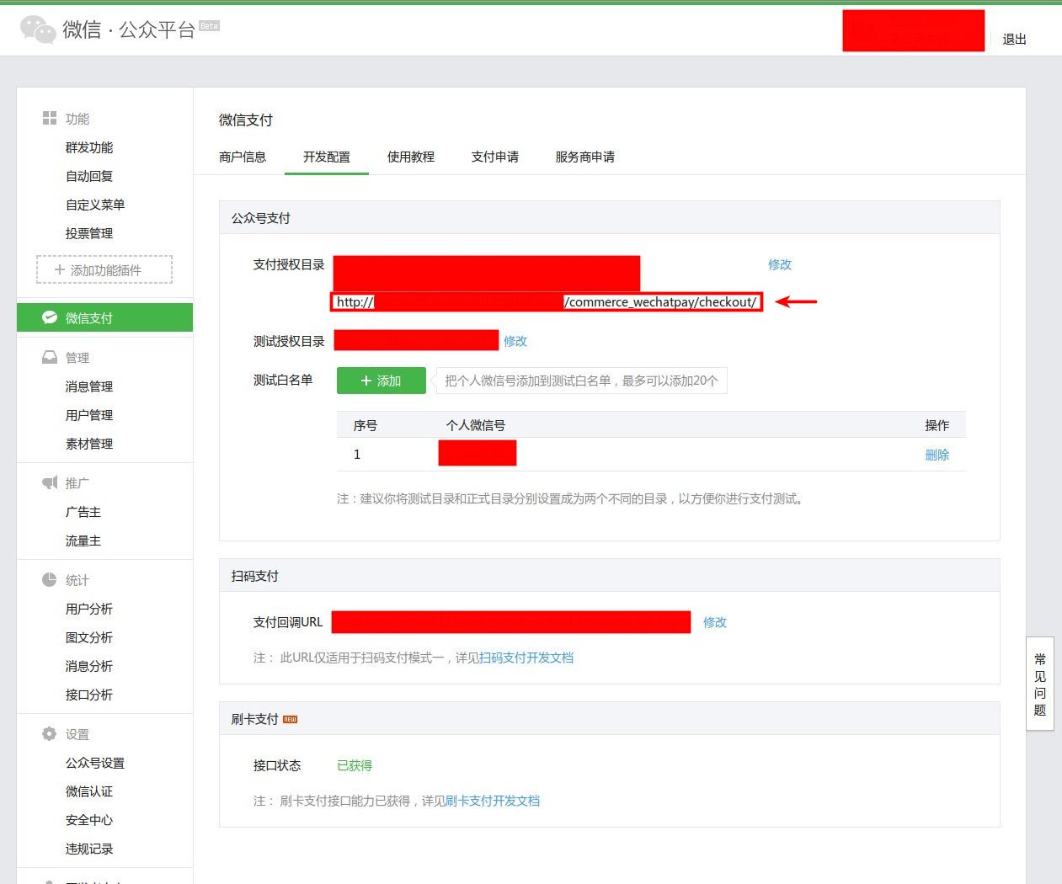Open 用户管理 in the sidebar
The width and height of the screenshot is (1062, 884).
(x=89, y=415)
